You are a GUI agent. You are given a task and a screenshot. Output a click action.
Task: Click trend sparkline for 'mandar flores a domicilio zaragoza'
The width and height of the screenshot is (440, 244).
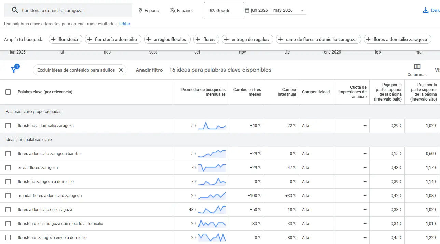tap(212, 196)
